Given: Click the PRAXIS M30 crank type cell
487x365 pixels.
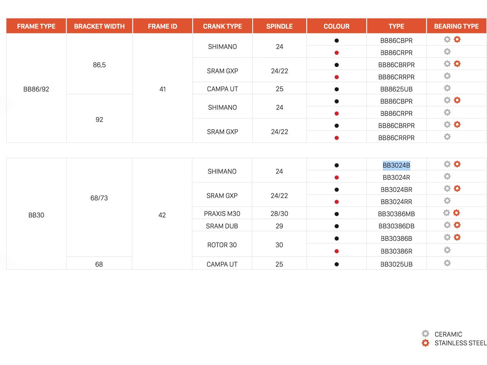Looking at the screenshot, I should point(222,214).
